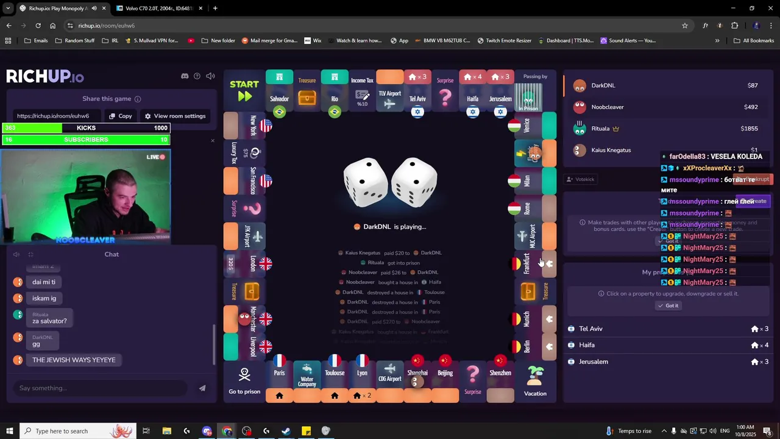Click the info icon next to Share this game

point(138,99)
